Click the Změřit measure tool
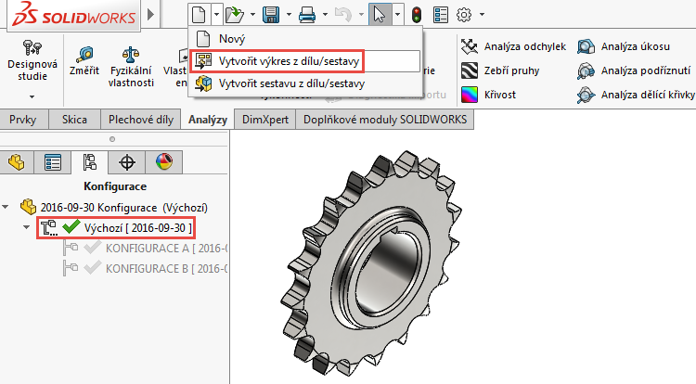The width and height of the screenshot is (696, 384). 84,61
